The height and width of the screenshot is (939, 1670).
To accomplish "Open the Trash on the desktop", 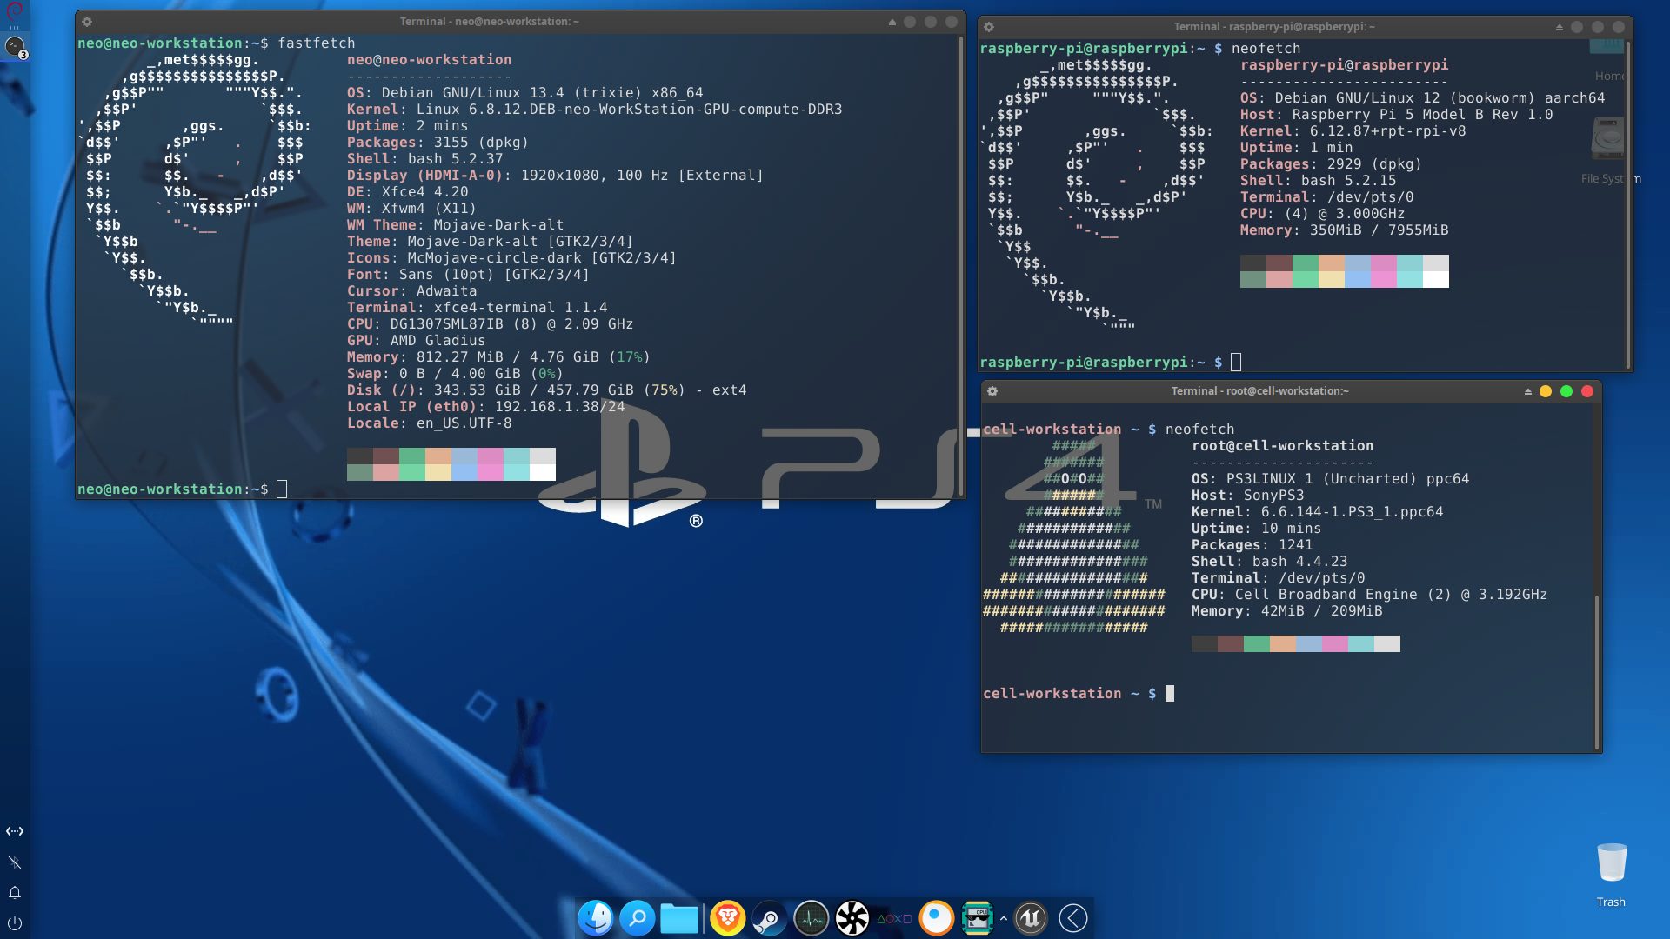I will [1612, 874].
